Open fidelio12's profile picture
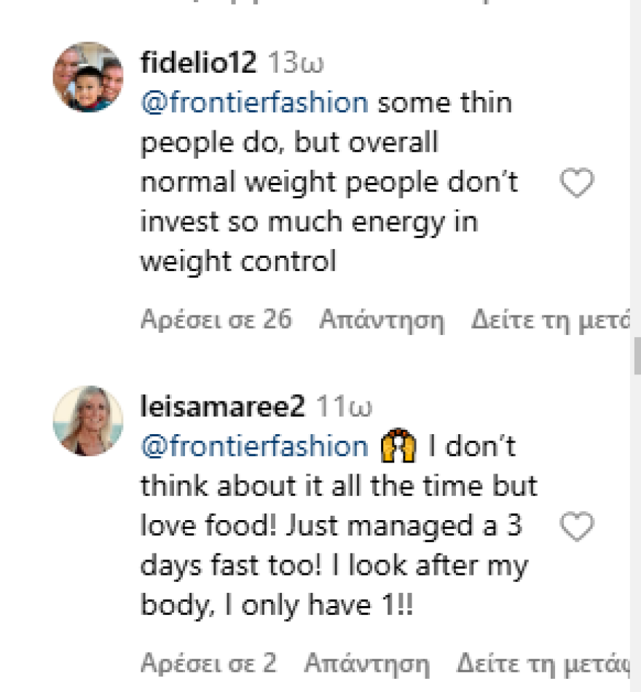Screen dimensions: 641x692 click(x=88, y=77)
